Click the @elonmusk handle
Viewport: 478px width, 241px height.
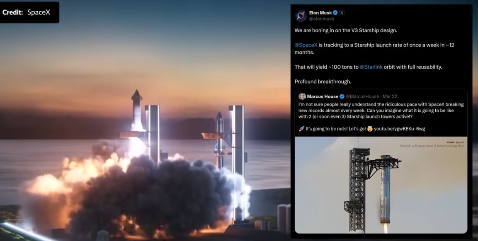point(322,19)
